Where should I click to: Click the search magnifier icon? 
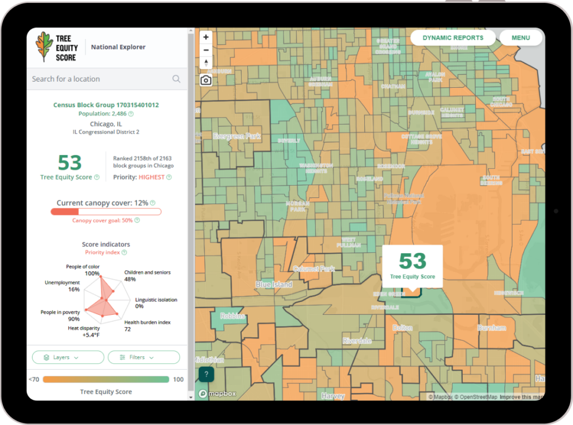pyautogui.click(x=176, y=79)
